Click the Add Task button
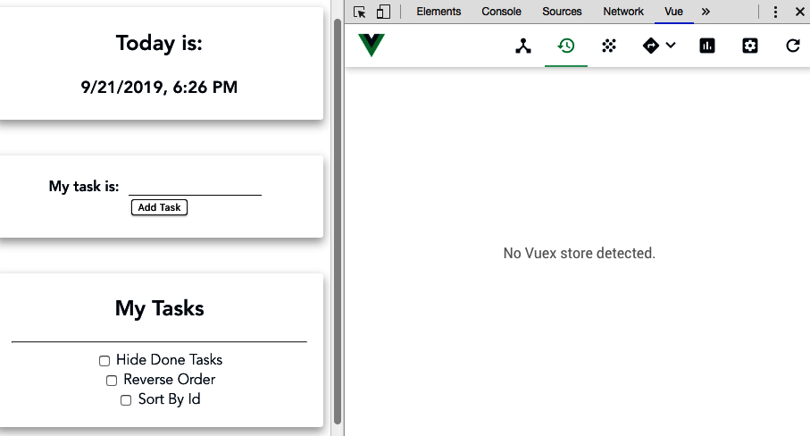The height and width of the screenshot is (436, 810). [x=159, y=207]
